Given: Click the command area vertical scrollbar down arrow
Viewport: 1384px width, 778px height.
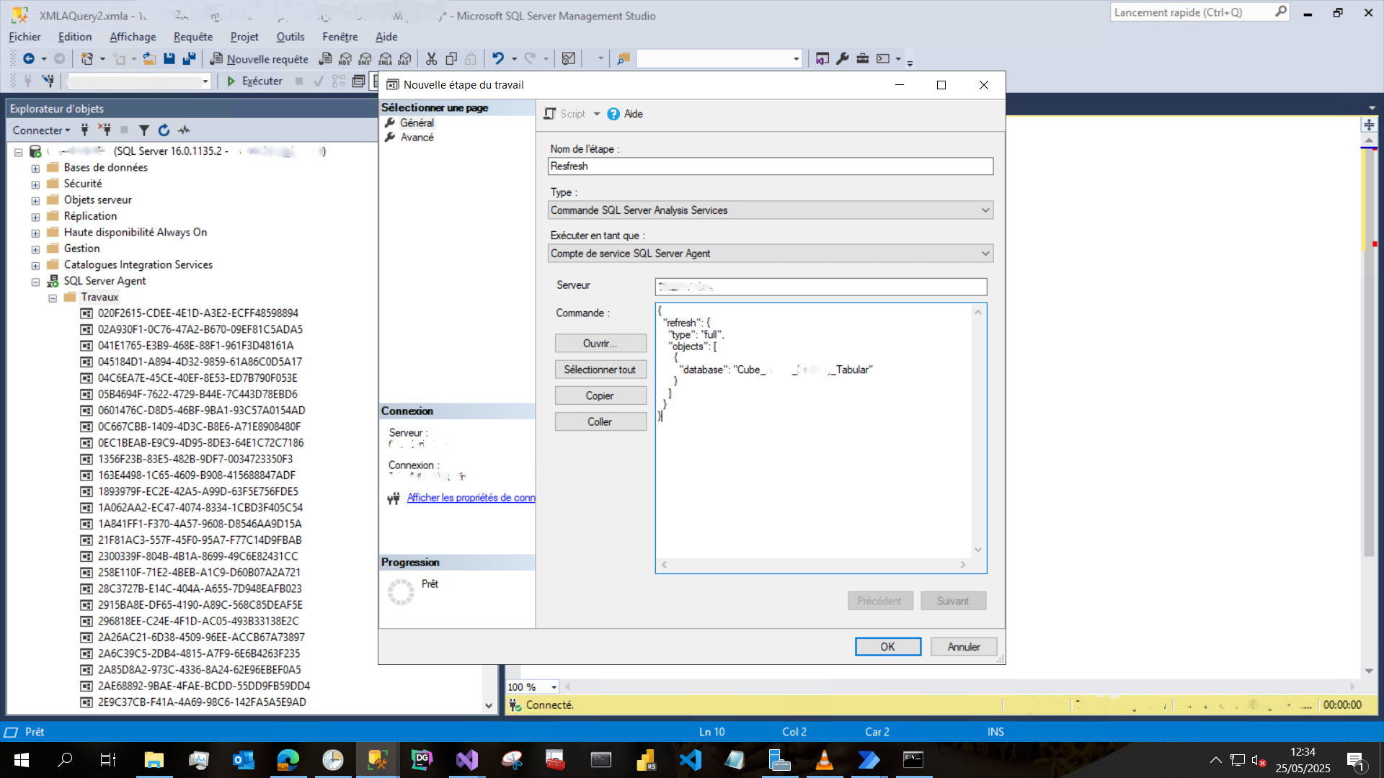Looking at the screenshot, I should coord(978,550).
